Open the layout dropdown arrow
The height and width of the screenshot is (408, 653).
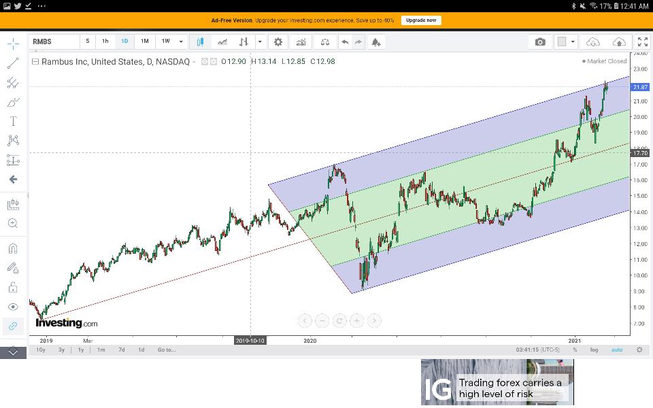[573, 41]
